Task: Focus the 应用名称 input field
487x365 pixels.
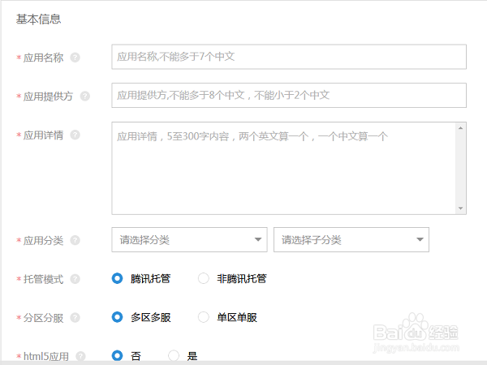Action: [289, 57]
